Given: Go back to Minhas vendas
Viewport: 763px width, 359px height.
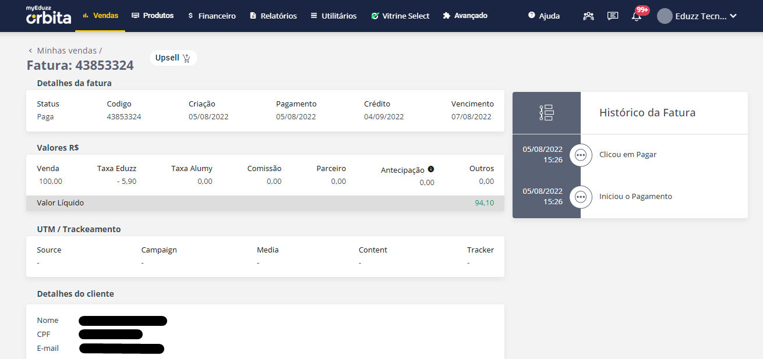Looking at the screenshot, I should point(65,51).
